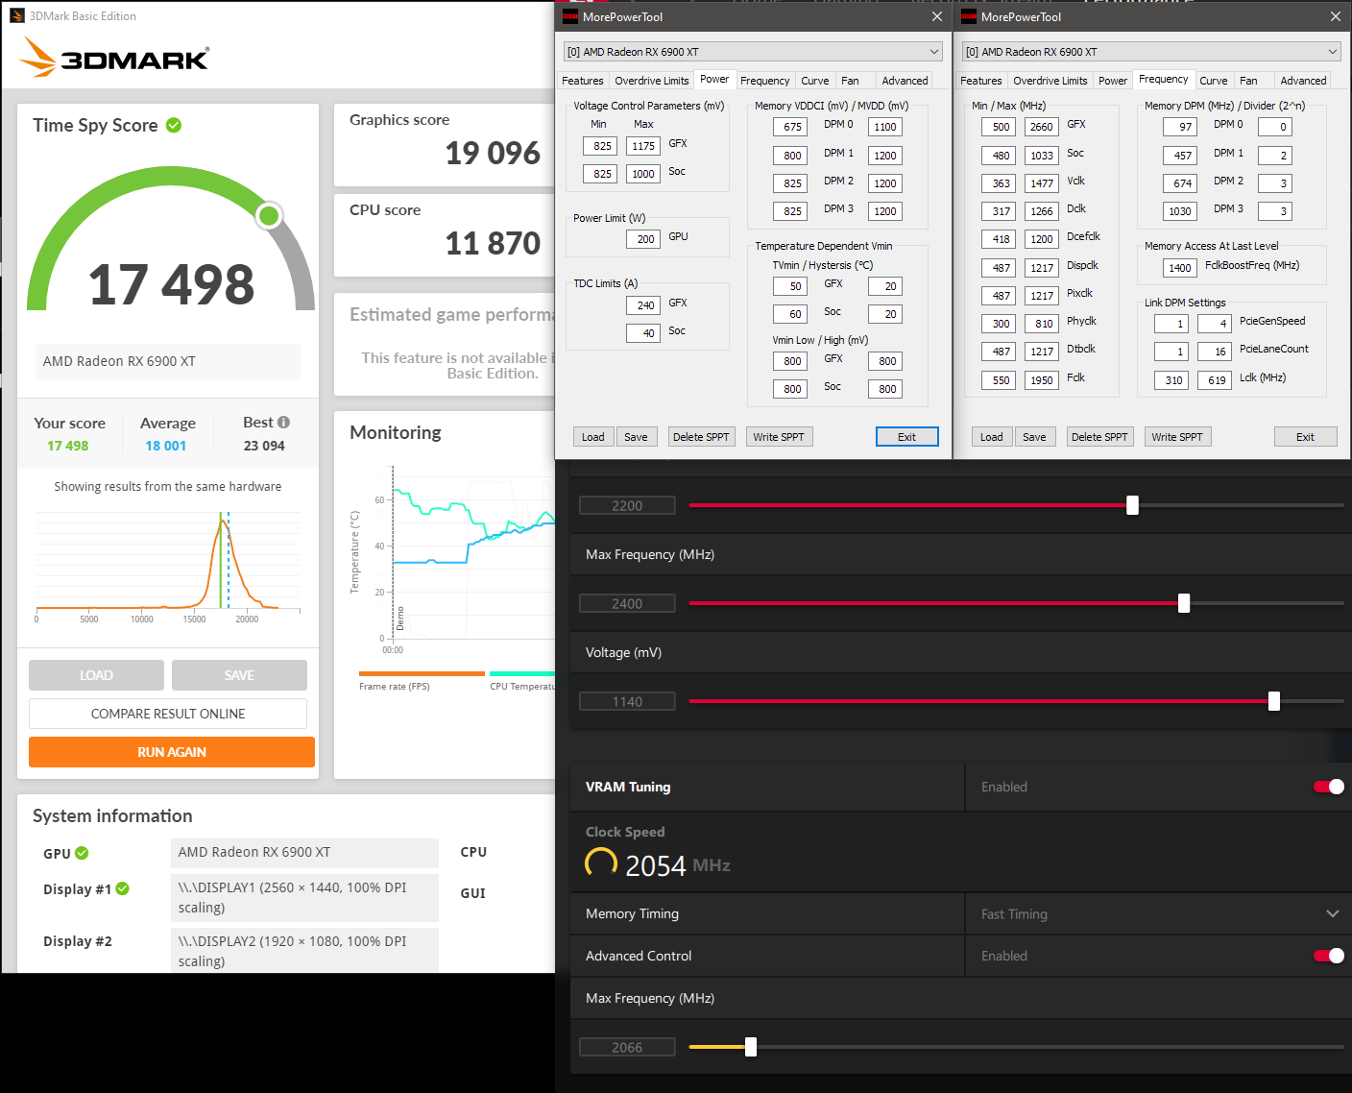Viewport: 1352px width, 1093px height.
Task: Select Power tab in right MorePowerTool
Action: 1113,81
